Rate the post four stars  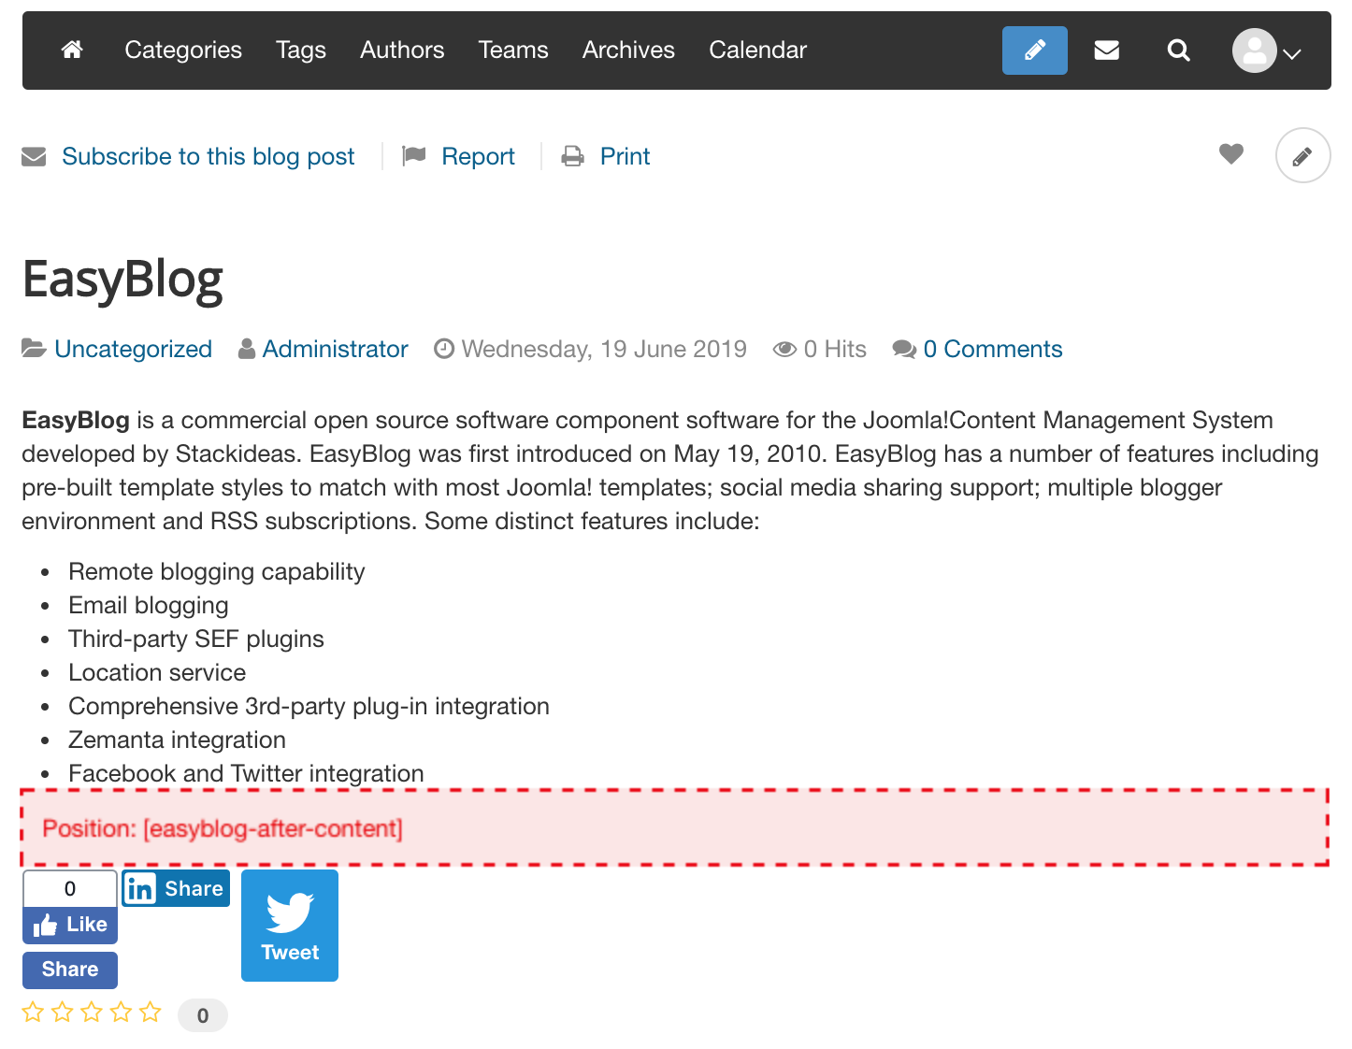click(122, 1012)
